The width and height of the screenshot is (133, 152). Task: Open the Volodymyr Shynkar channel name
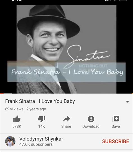41,139
